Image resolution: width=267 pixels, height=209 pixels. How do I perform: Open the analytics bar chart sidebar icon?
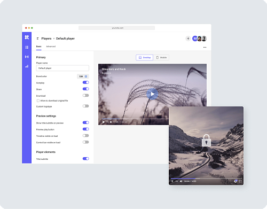tap(27, 66)
